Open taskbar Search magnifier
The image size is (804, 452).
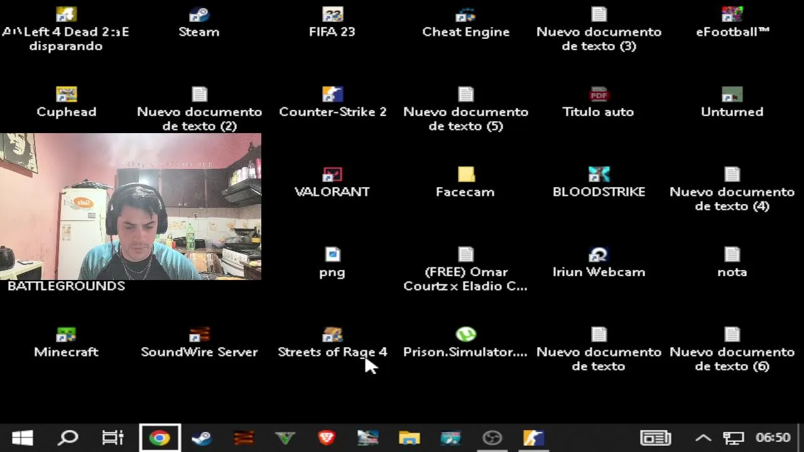pos(68,438)
